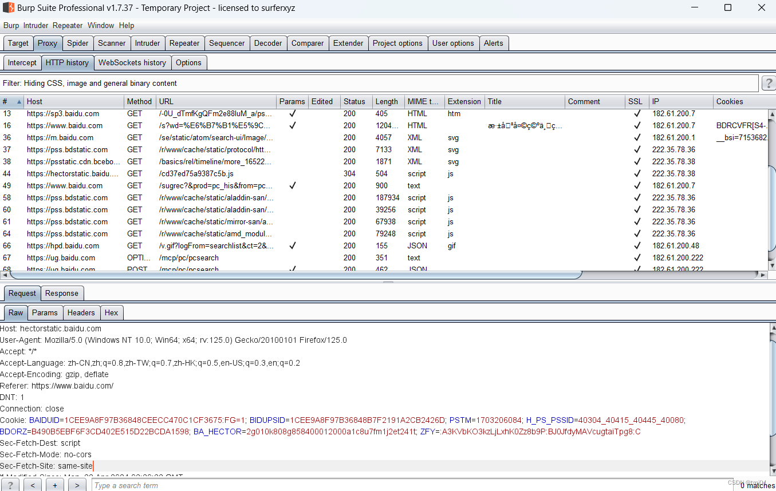Select the Raw message view tab

tap(16, 312)
